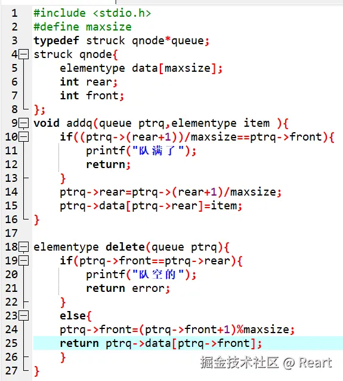Click 'typedef struct qnode*queue;' line
Image resolution: width=343 pixels, height=381 pixels.
tap(121, 41)
